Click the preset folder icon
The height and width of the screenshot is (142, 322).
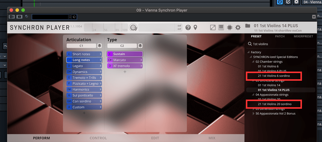248,26
